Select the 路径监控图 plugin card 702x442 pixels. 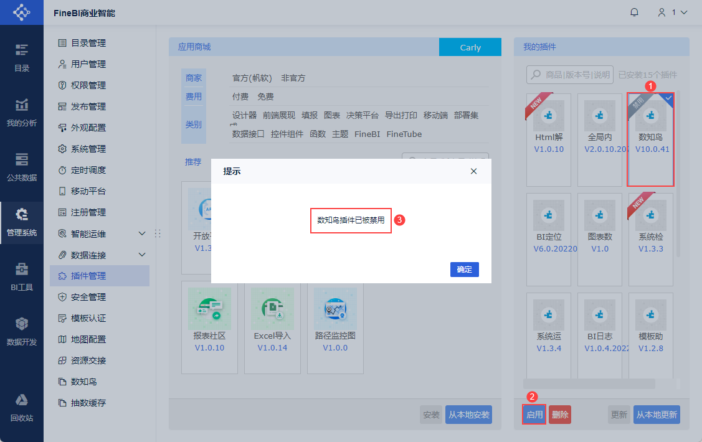point(335,327)
